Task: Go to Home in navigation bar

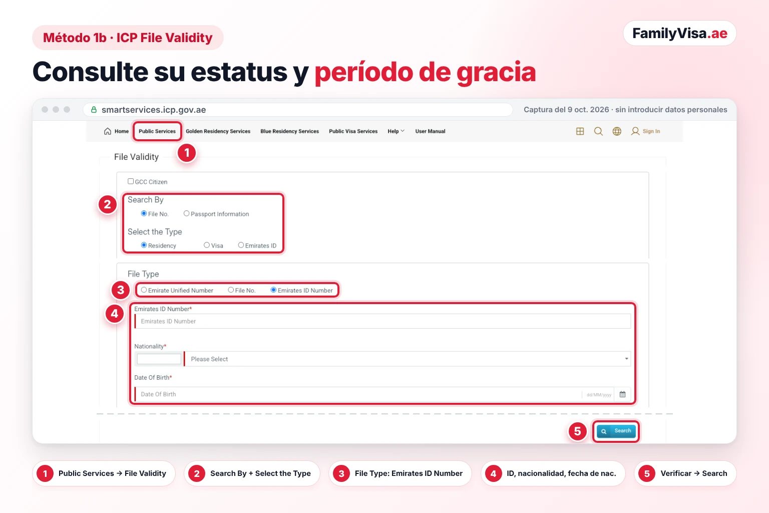Action: (x=121, y=131)
